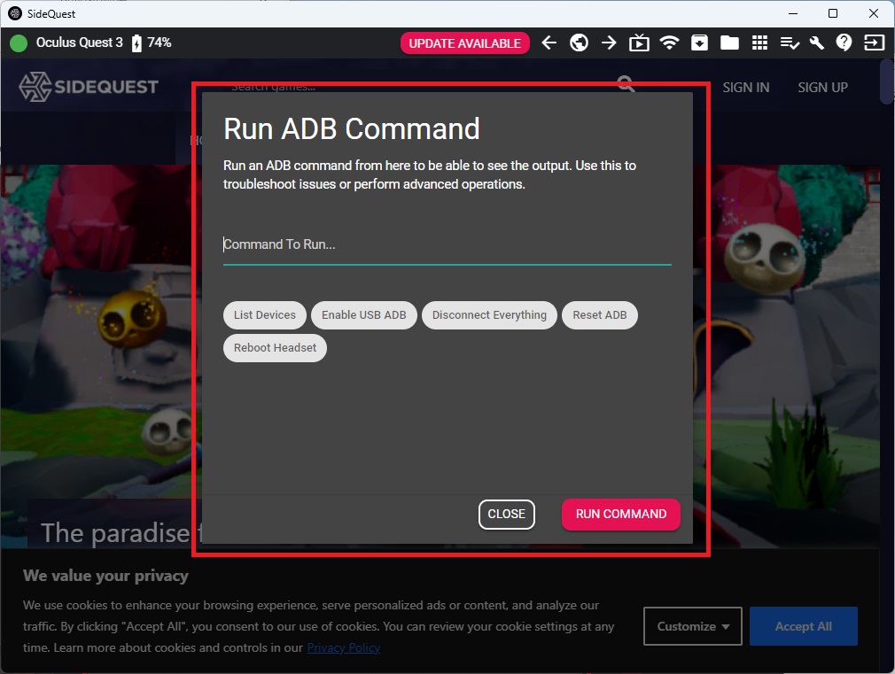This screenshot has width=895, height=674.
Task: Click the Install APK download icon
Action: coord(699,42)
